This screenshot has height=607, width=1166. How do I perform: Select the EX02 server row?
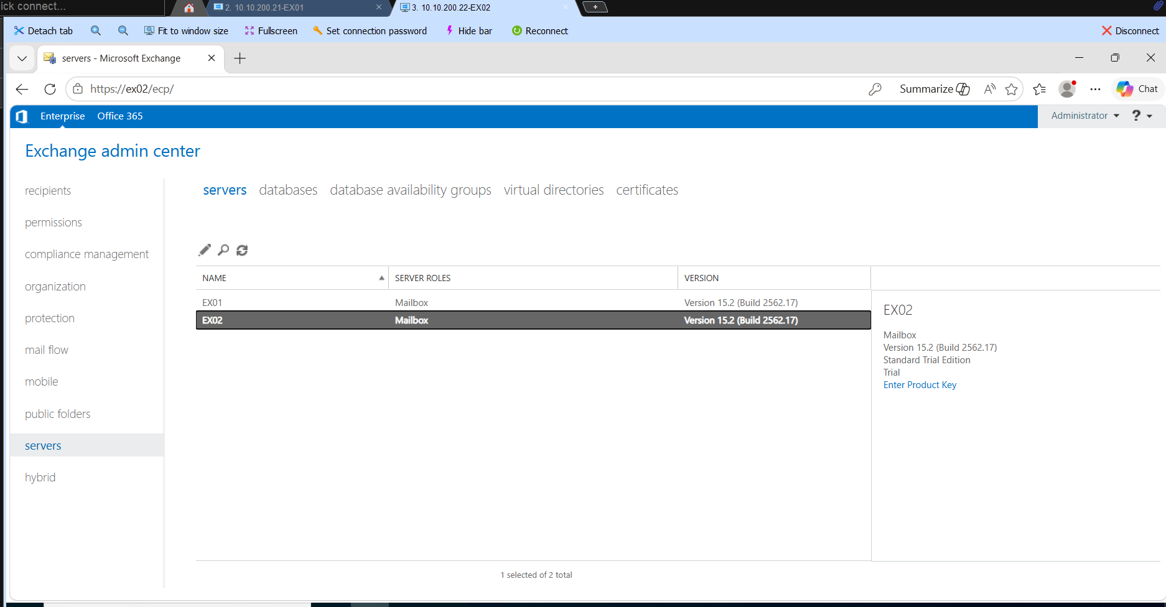[533, 320]
